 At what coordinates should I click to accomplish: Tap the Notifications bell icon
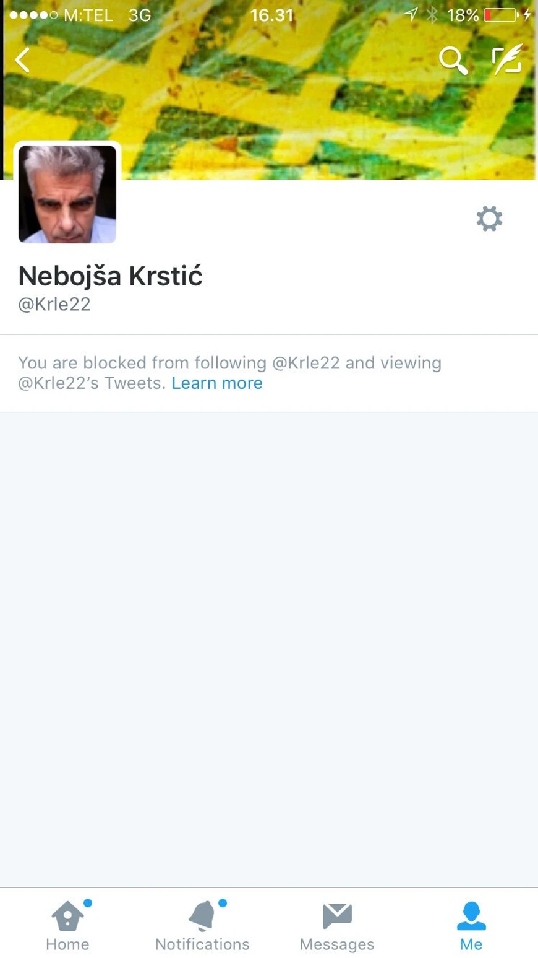point(202,916)
